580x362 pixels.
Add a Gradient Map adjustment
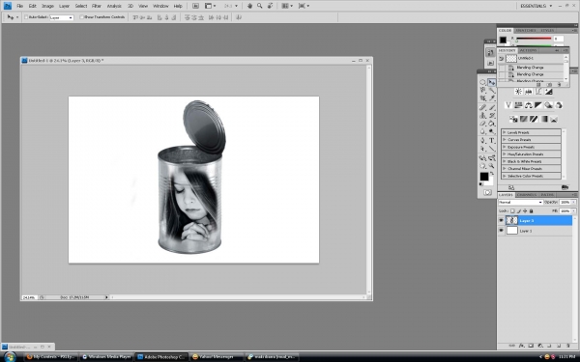click(x=543, y=119)
